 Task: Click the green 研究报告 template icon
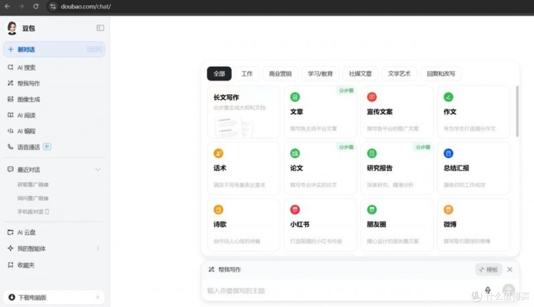coord(371,153)
